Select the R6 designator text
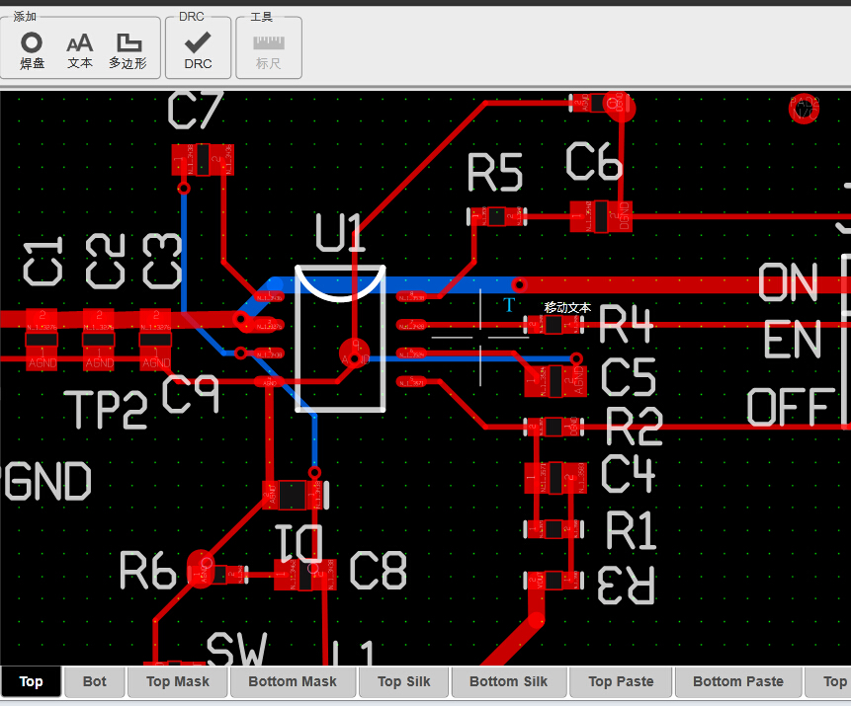 [x=148, y=570]
